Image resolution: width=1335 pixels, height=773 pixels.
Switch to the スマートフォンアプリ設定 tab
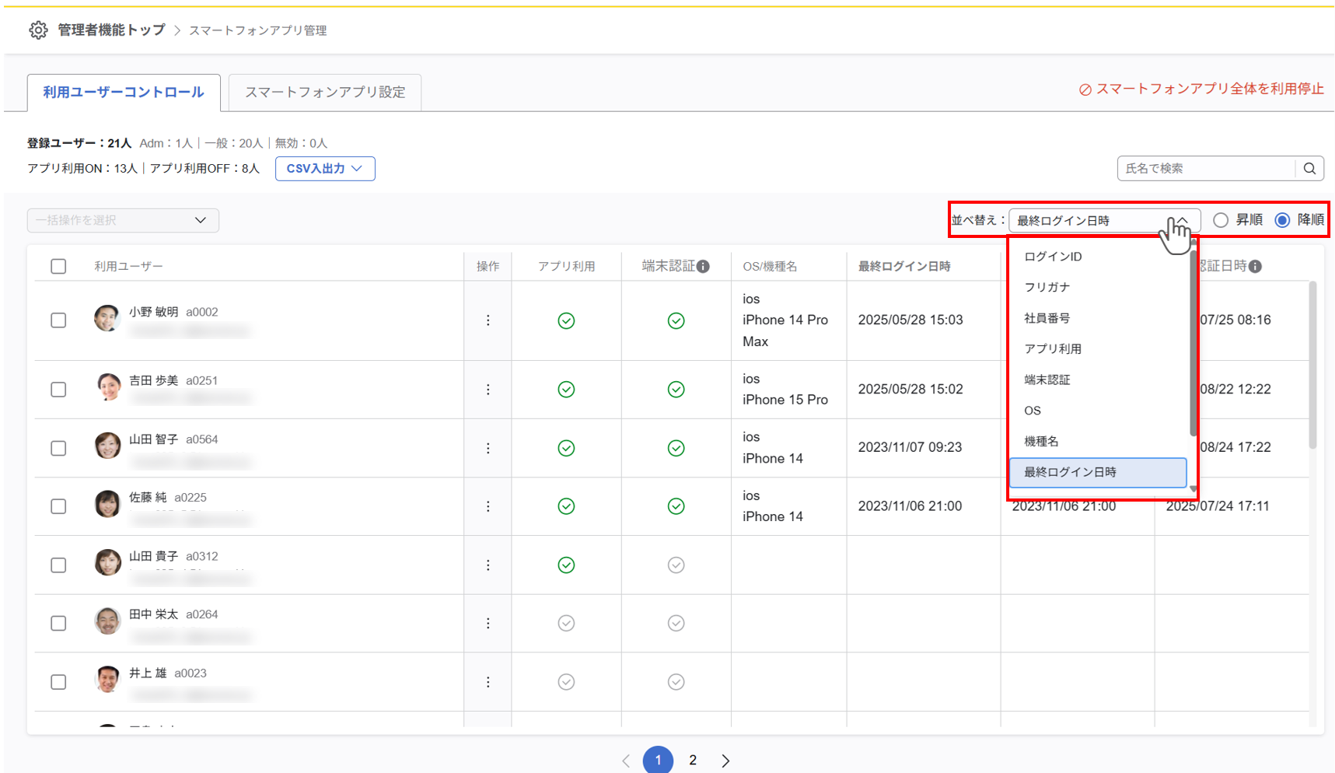click(x=325, y=93)
